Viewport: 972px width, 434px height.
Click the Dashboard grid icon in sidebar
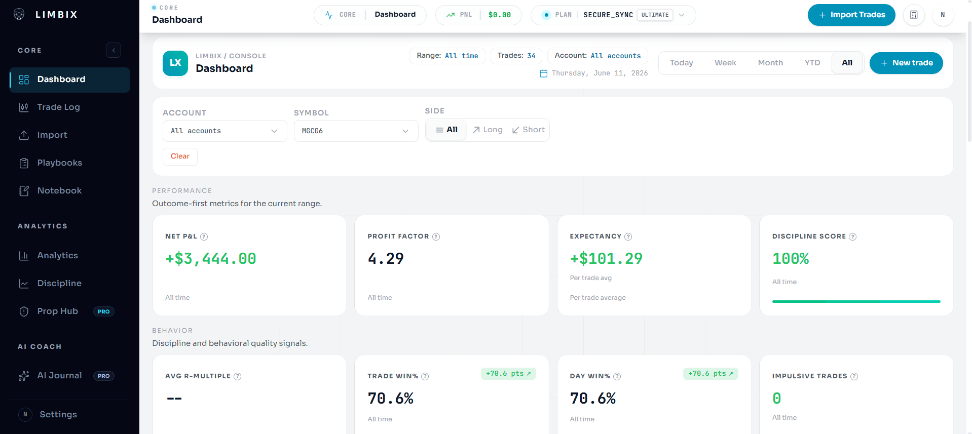(x=24, y=80)
